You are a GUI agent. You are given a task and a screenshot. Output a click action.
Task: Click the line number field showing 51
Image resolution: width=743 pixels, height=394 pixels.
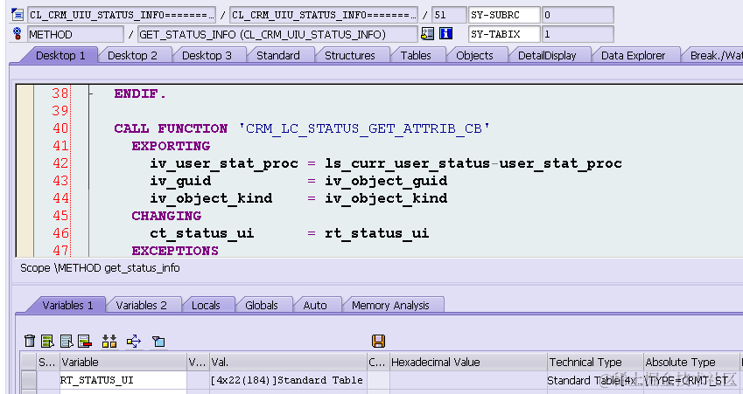point(449,15)
